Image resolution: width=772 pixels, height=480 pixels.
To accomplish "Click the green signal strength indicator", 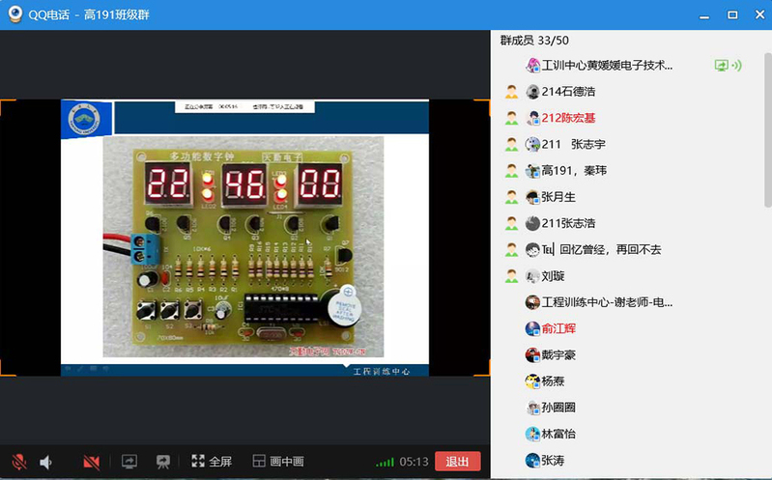I will coord(385,463).
